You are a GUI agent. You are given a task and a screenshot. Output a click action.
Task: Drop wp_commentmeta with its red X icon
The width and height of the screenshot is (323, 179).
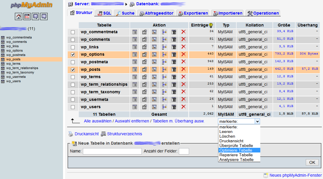183,32
